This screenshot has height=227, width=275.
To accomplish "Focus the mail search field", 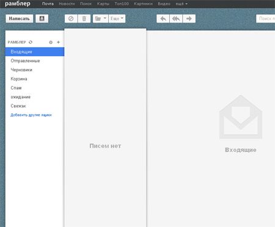I will (266, 18).
